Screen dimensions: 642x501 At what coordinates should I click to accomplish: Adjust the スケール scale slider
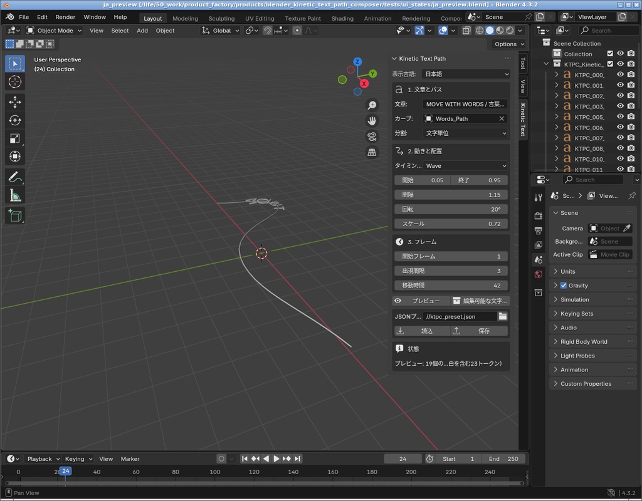451,224
